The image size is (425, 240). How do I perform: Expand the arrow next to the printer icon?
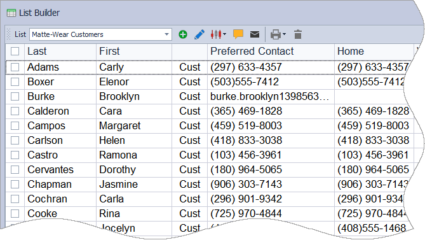pyautogui.click(x=284, y=34)
